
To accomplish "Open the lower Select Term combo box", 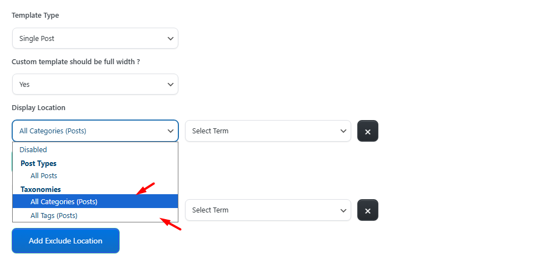I will (268, 210).
